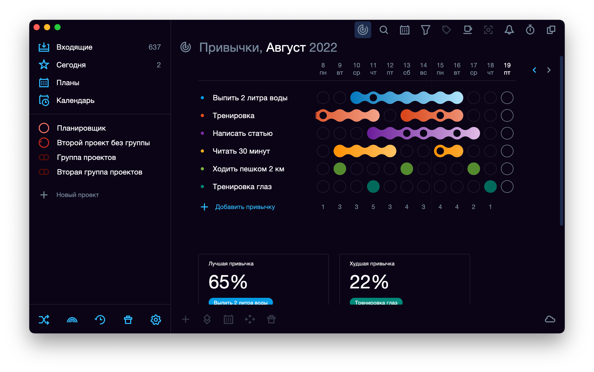Open habit Тренировка глаз row label

tap(242, 187)
